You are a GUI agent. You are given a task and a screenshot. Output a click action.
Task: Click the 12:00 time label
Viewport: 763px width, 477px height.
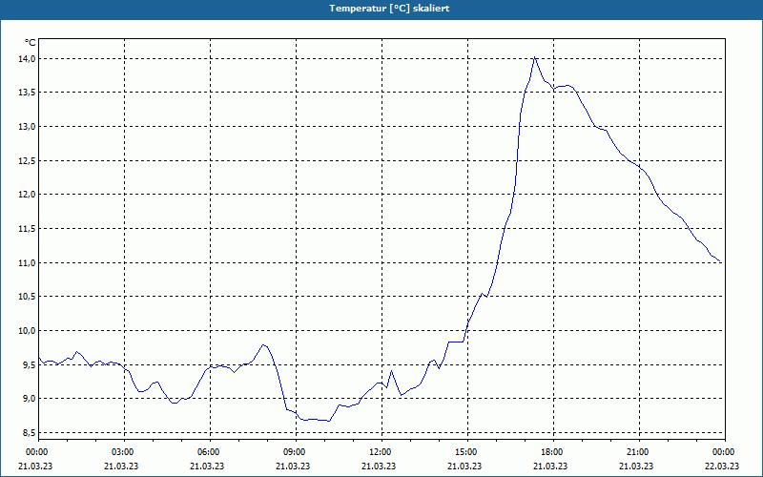tap(380, 452)
